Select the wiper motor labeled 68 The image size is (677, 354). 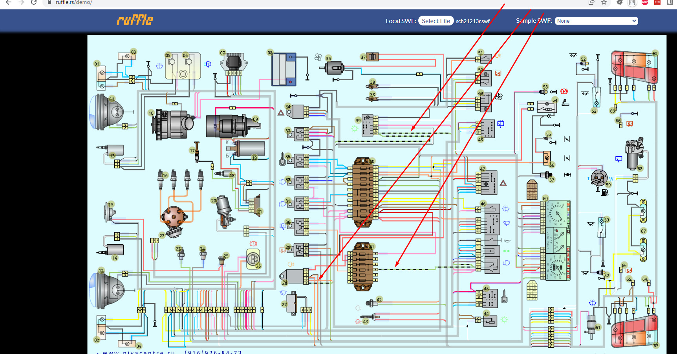pyautogui.click(x=634, y=153)
